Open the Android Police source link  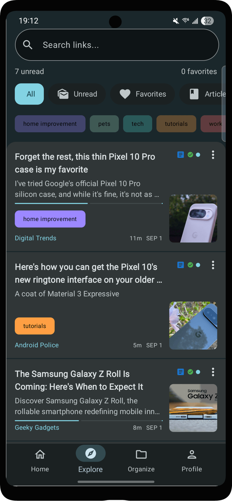[x=37, y=345]
